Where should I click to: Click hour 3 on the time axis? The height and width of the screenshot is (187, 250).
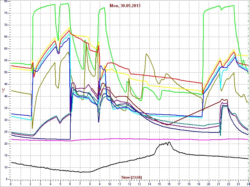[40, 184]
